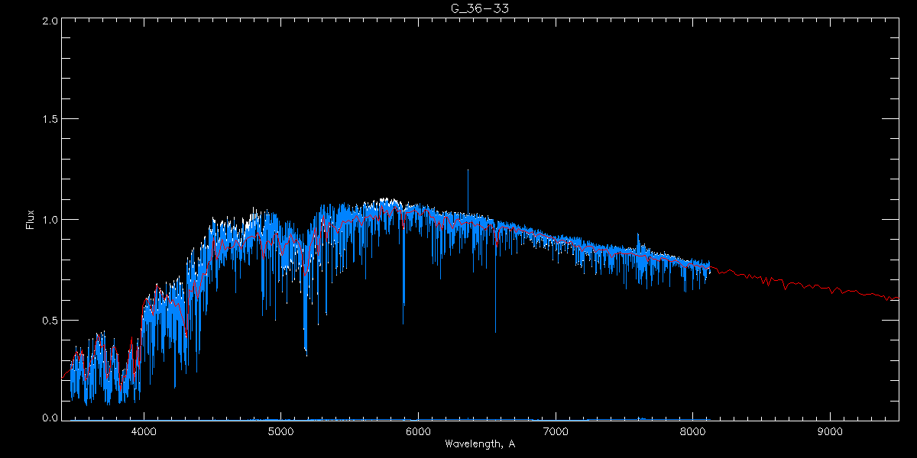
Task: Click the deep absorption dip near 5180 angstroms
Action: 306,351
